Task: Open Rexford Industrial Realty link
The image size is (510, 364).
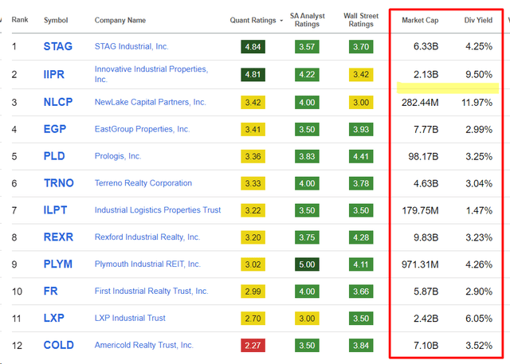Action: 147,237
